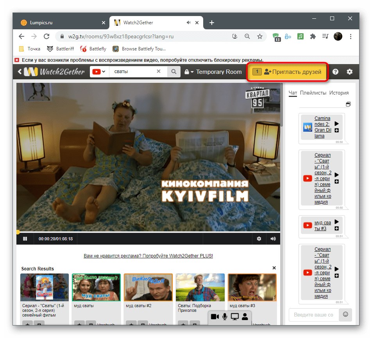The height and width of the screenshot is (338, 372).
Task: Switch to the 'Чат' tab
Action: 293,93
